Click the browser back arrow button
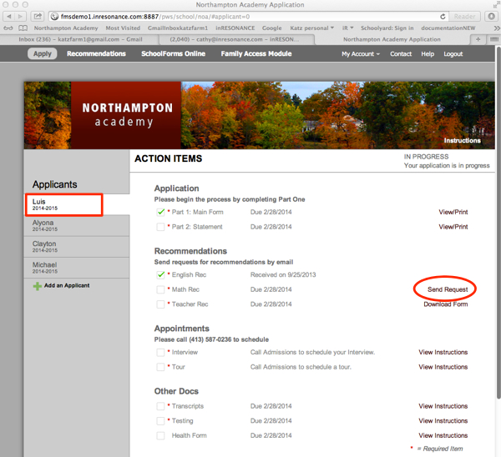501x457 pixels. point(9,16)
